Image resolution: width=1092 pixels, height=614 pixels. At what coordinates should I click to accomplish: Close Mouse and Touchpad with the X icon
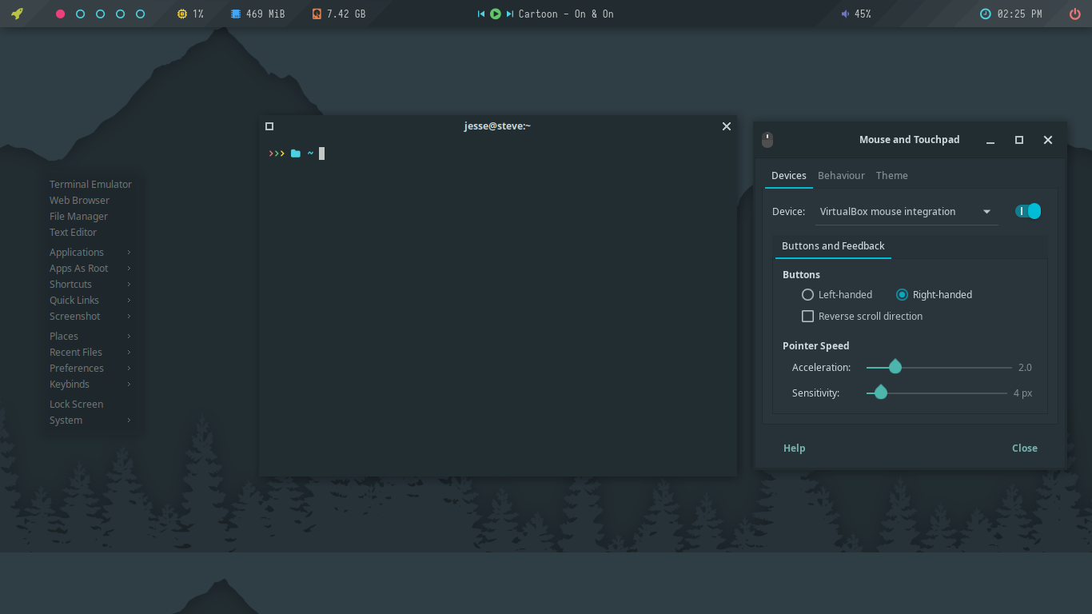coord(1048,140)
